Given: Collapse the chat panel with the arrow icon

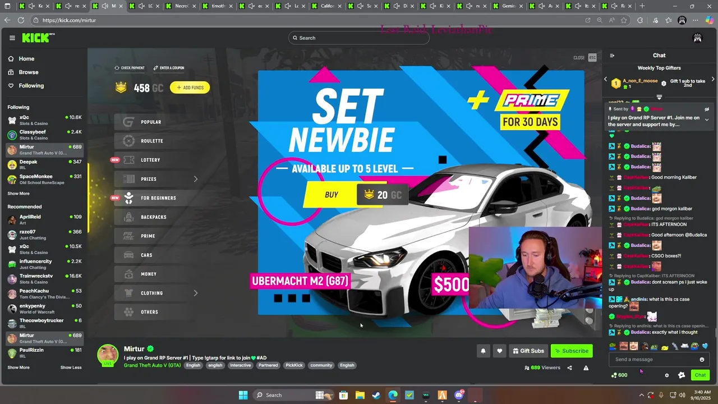Looking at the screenshot, I should 612,55.
